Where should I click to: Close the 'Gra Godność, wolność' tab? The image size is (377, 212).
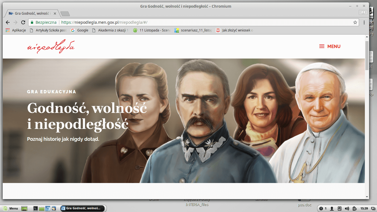[x=55, y=13]
